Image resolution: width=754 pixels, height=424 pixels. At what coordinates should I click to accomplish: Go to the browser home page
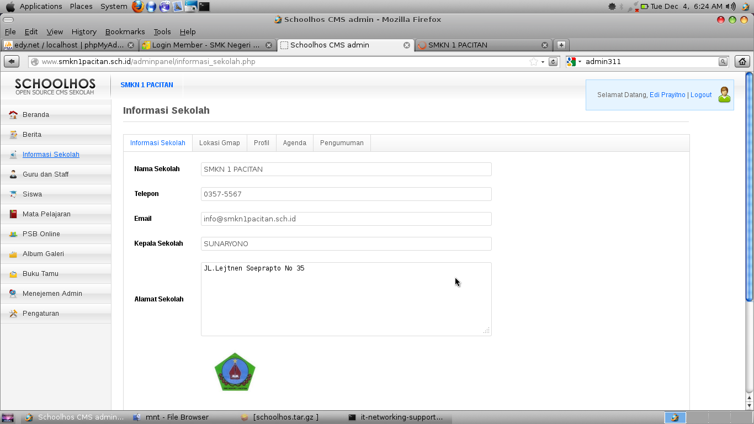pyautogui.click(x=742, y=61)
